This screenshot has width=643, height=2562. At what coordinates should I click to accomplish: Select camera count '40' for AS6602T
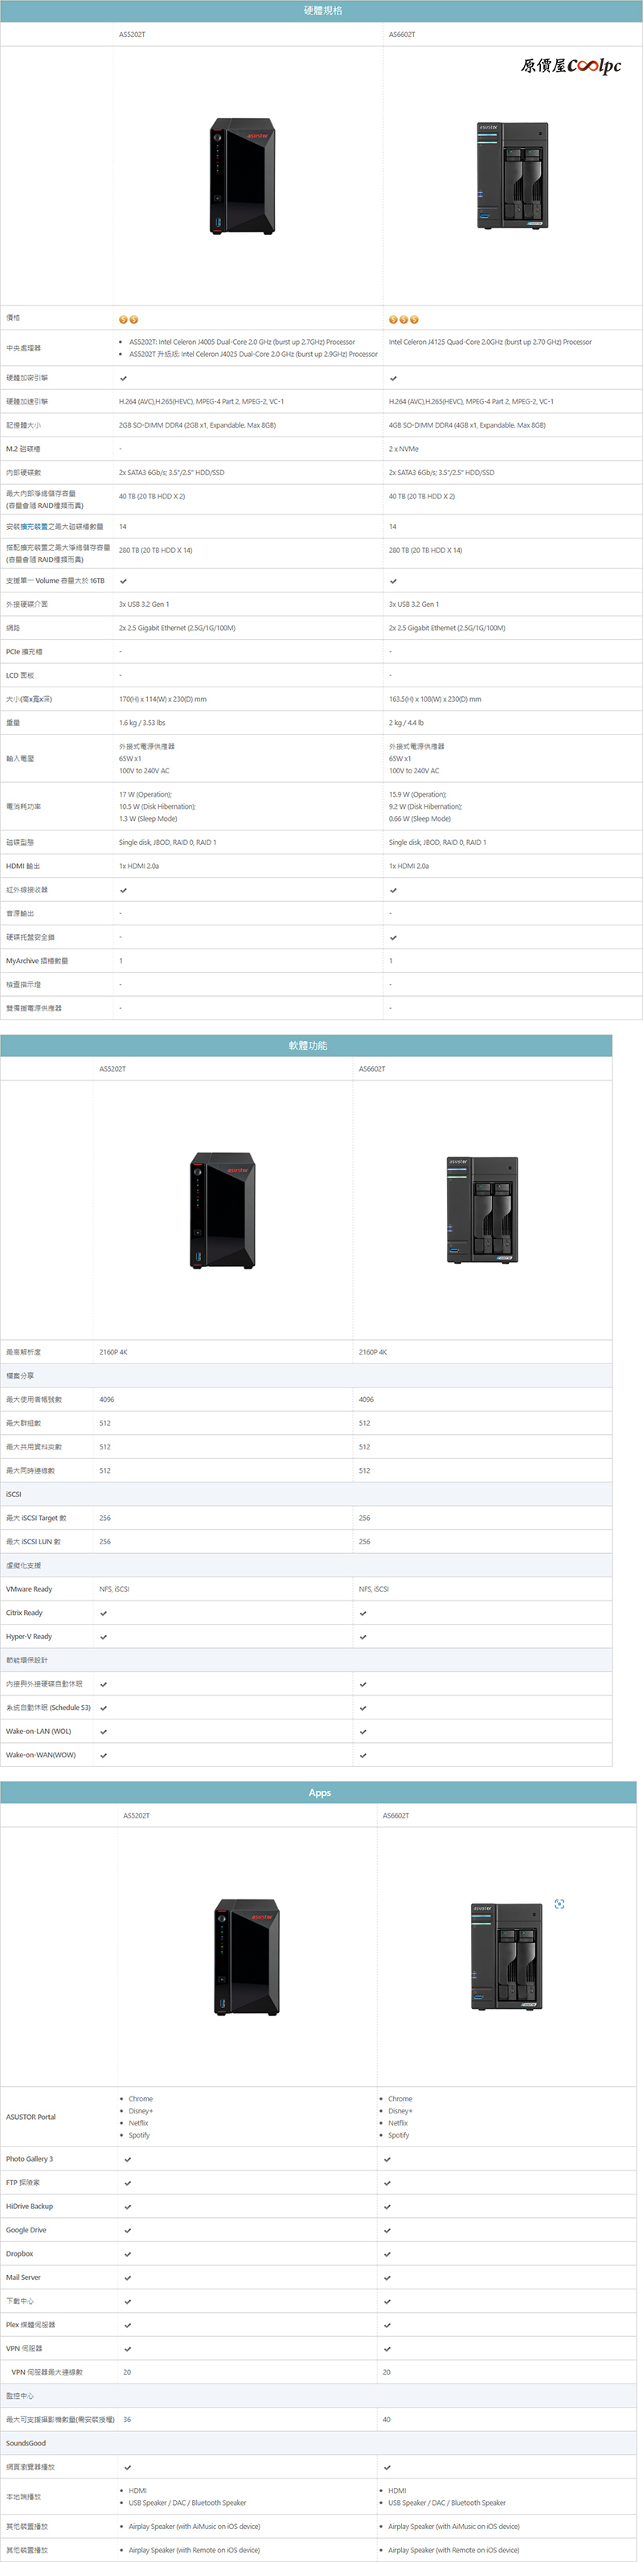(387, 2420)
